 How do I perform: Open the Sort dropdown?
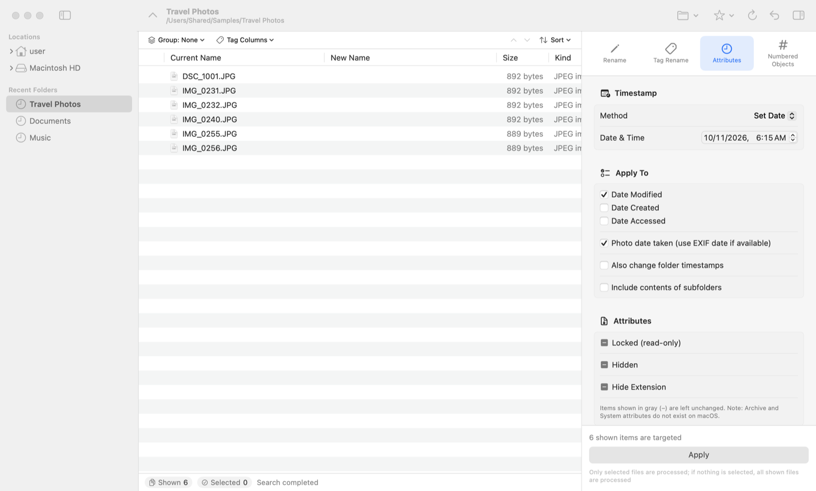pos(555,40)
